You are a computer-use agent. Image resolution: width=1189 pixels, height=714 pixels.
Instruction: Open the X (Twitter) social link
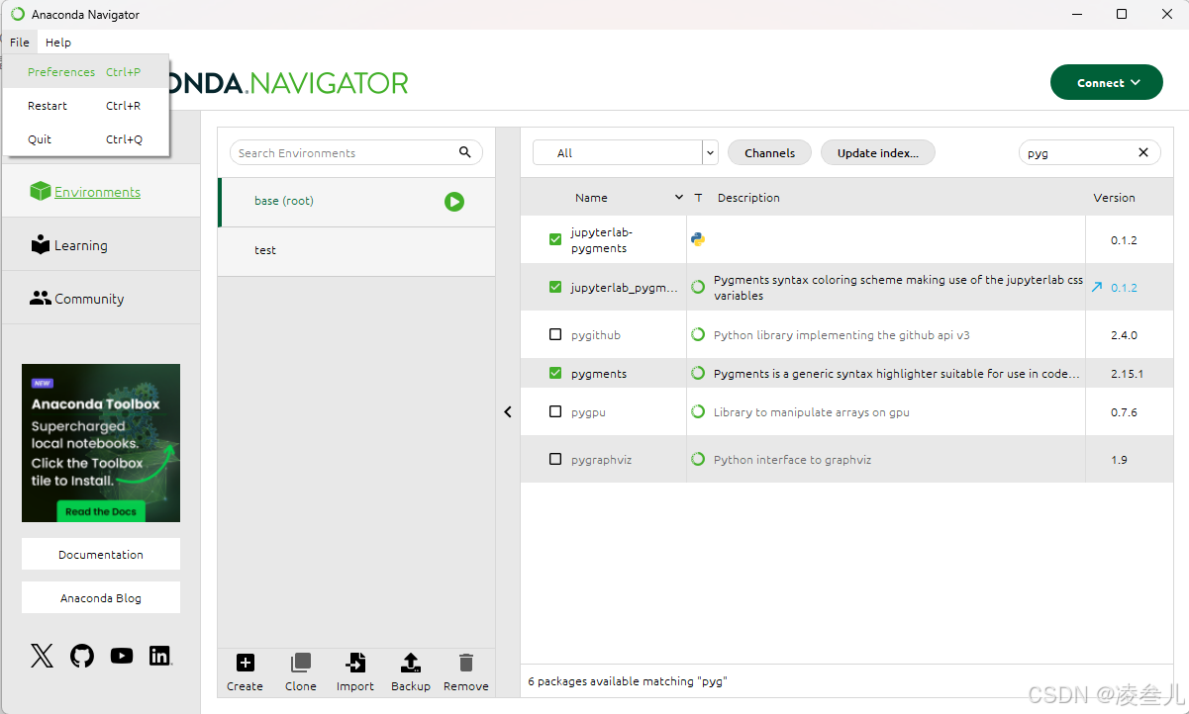coord(42,656)
